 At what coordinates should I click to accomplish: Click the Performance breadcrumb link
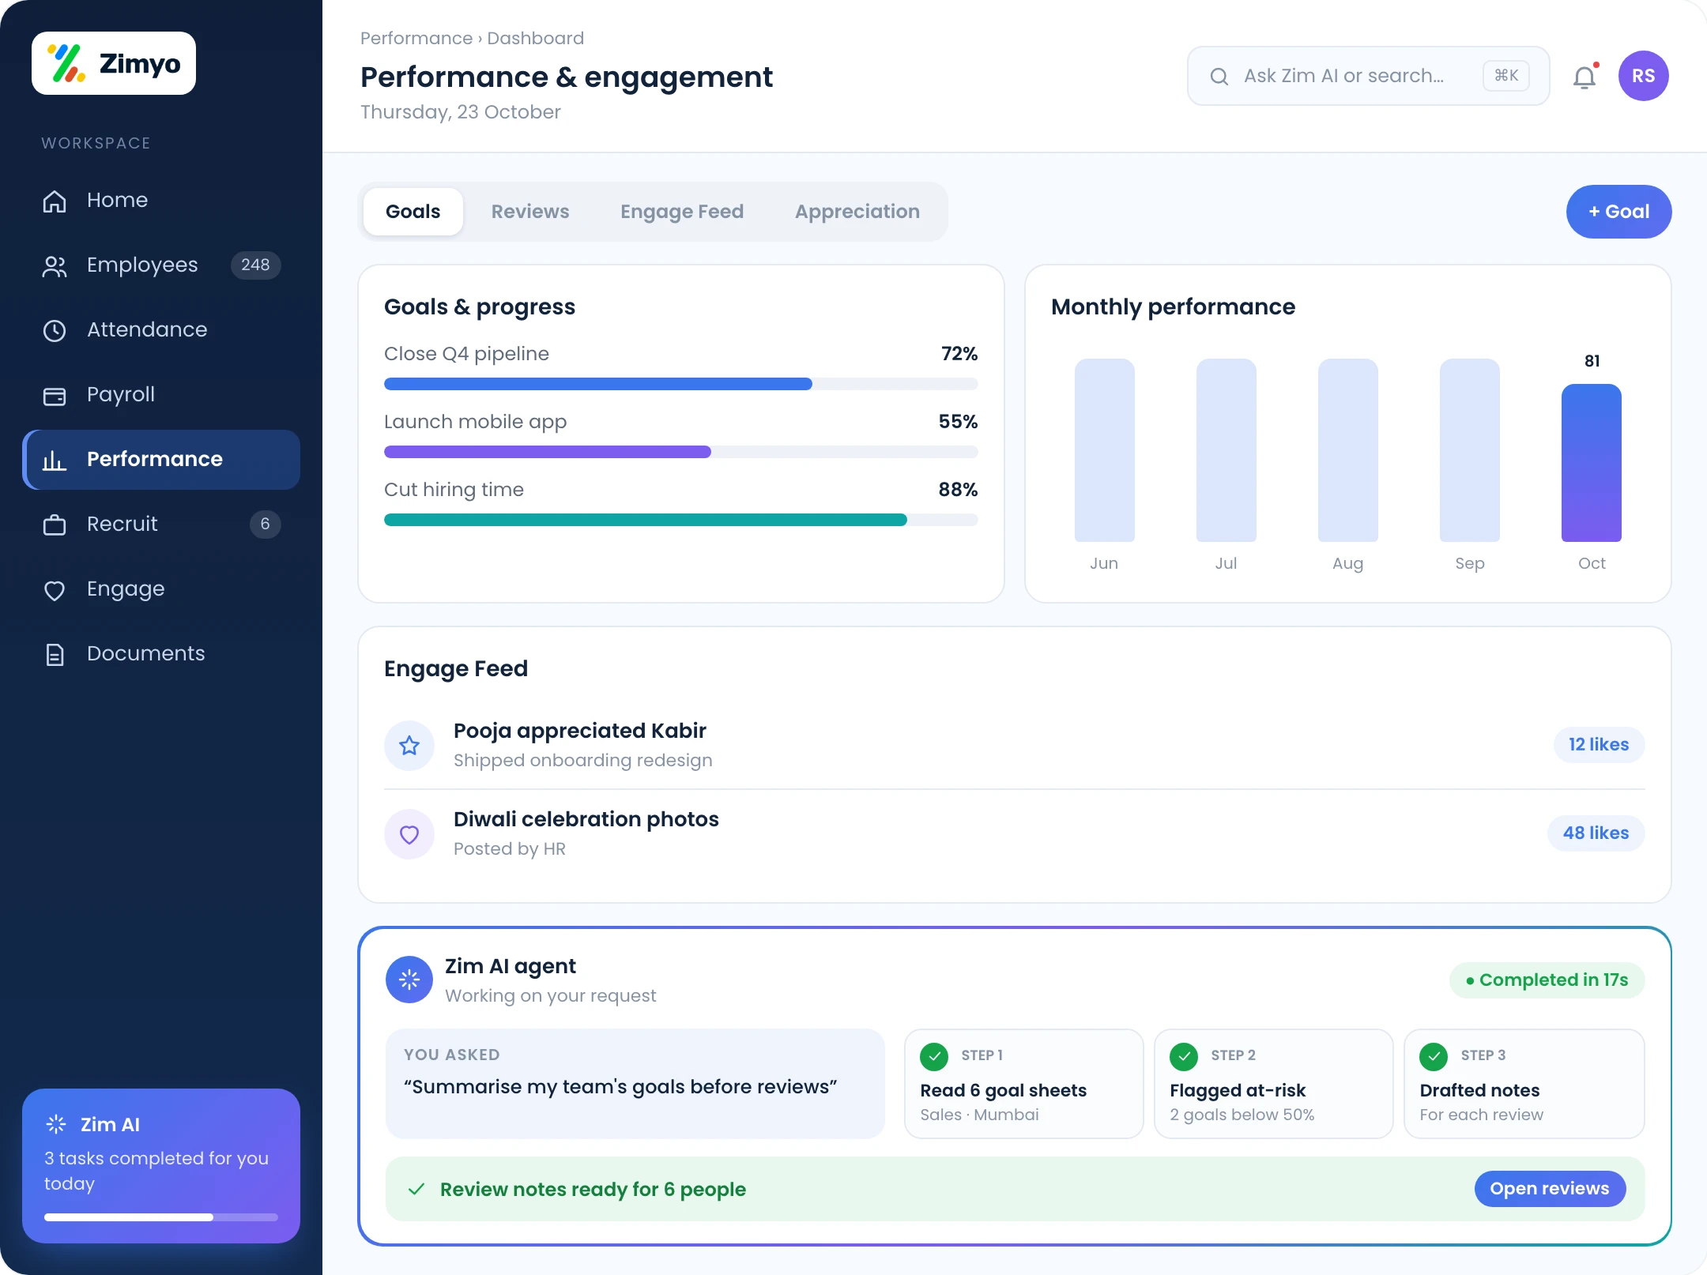tap(416, 38)
